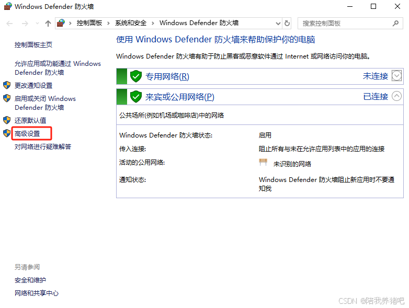
Task: Open 允许应用或功能通过 Windows Defender 防火墙
Action: coord(58,68)
